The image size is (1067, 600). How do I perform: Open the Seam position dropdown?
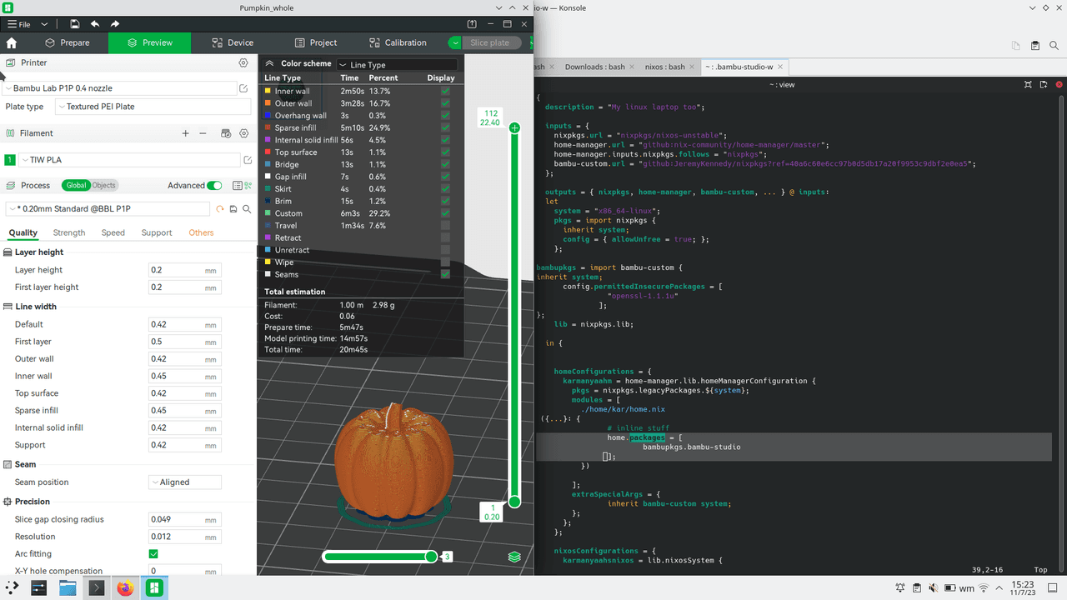[x=185, y=482]
